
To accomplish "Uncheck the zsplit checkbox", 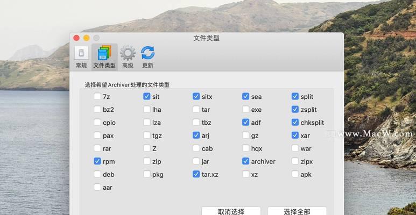I will [295, 110].
